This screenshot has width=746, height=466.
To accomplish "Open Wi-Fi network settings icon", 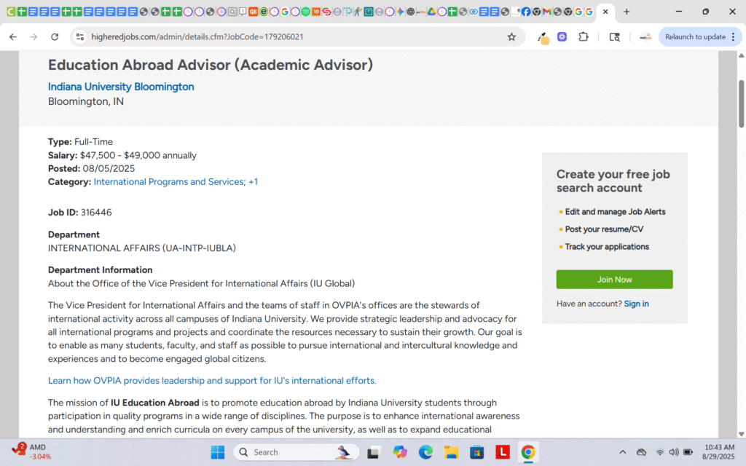I will (659, 452).
